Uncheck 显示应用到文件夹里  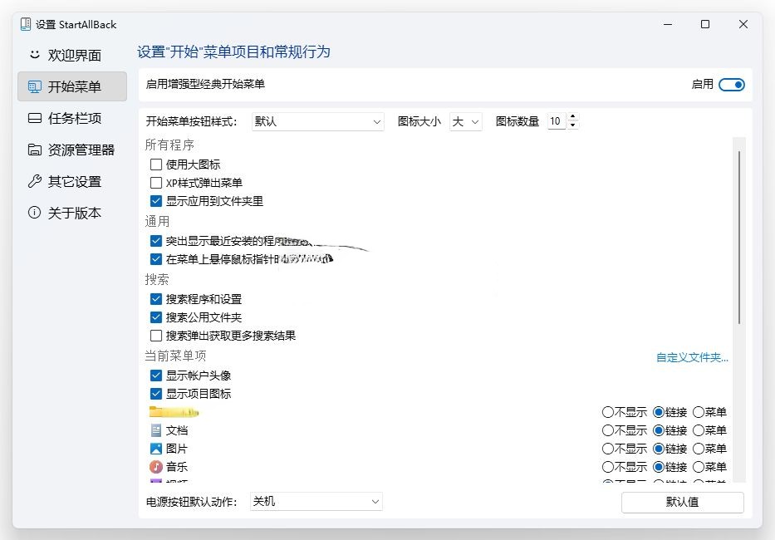pos(155,201)
